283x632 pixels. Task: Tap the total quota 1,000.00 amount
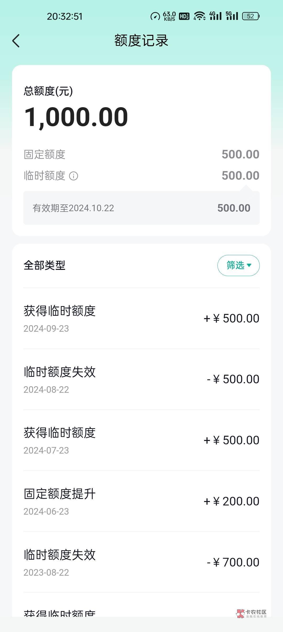point(76,117)
